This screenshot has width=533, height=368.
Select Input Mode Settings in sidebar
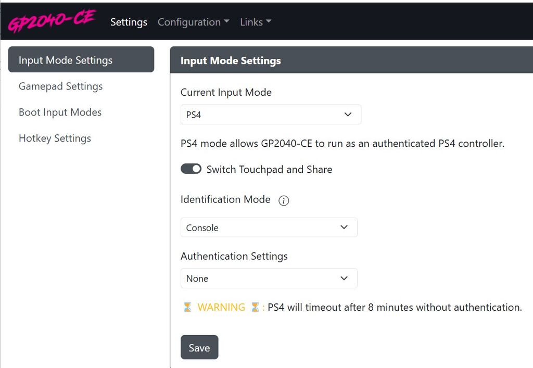[x=81, y=60]
